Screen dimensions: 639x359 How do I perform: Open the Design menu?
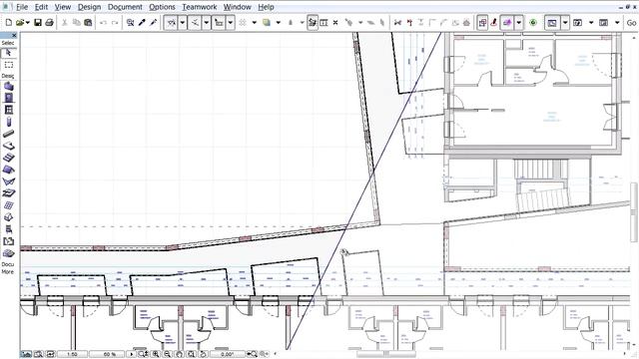[89, 7]
